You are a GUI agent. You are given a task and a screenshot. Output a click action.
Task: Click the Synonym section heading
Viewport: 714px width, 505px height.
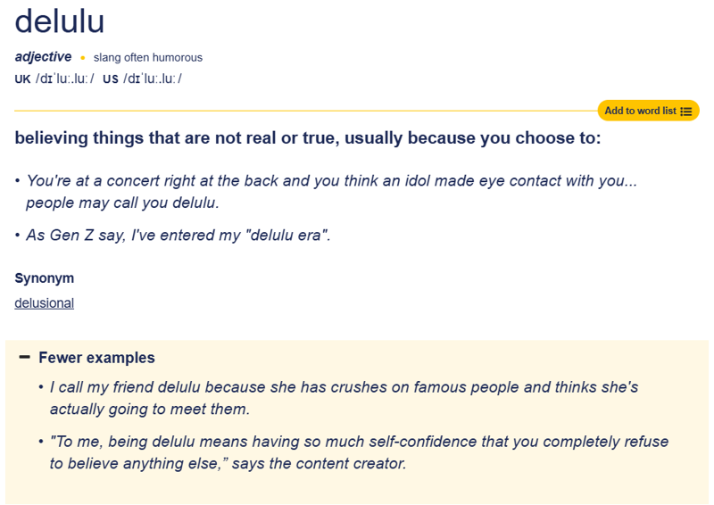coord(45,277)
